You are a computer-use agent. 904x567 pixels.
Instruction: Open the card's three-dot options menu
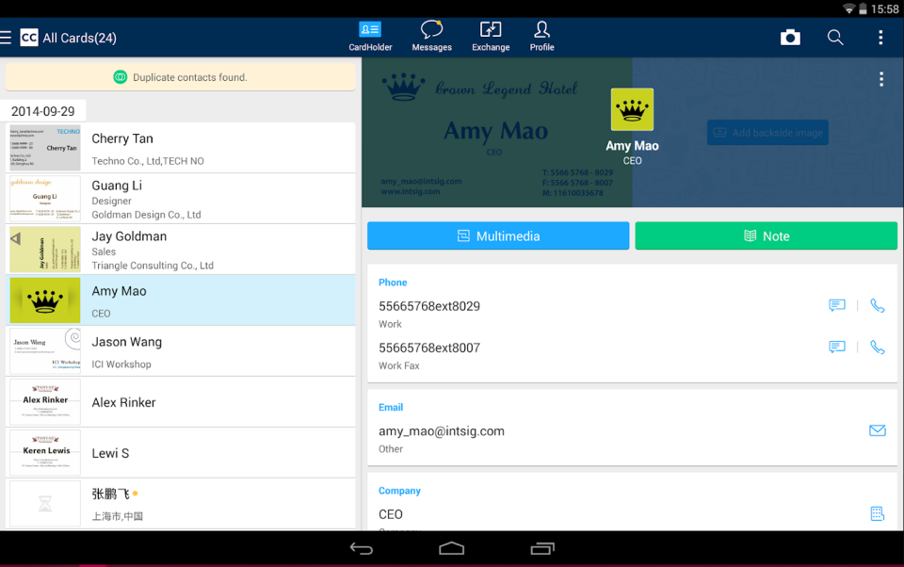[x=881, y=78]
